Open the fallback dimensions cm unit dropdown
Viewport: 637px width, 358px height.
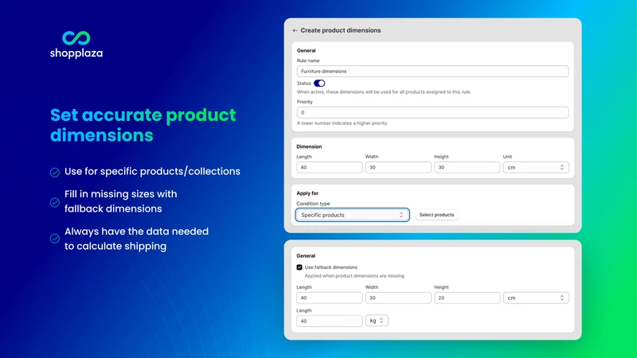[536, 298]
